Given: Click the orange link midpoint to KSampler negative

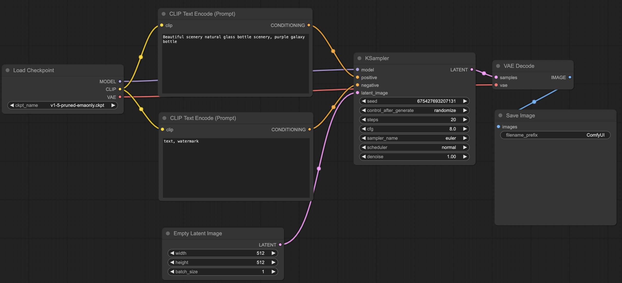Looking at the screenshot, I should click(x=333, y=107).
